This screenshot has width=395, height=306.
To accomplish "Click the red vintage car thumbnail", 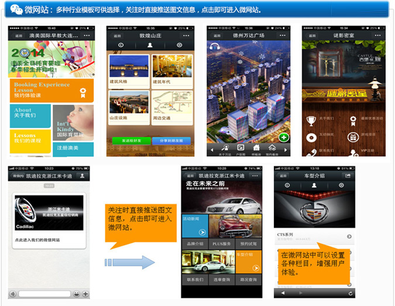I will (235, 226).
